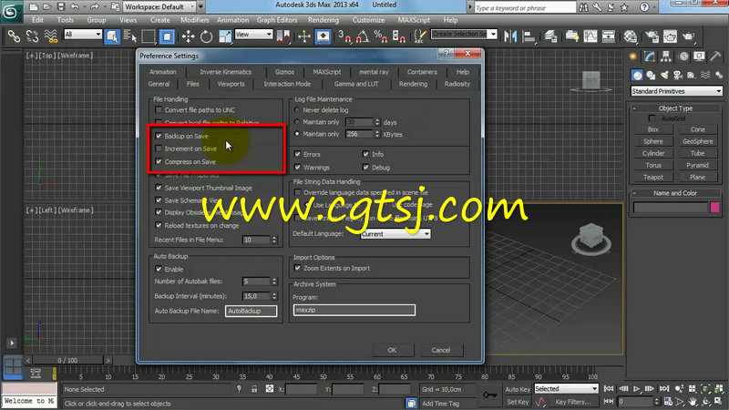729x410 pixels.
Task: Activate Select and Scale tool
Action: coord(224,36)
